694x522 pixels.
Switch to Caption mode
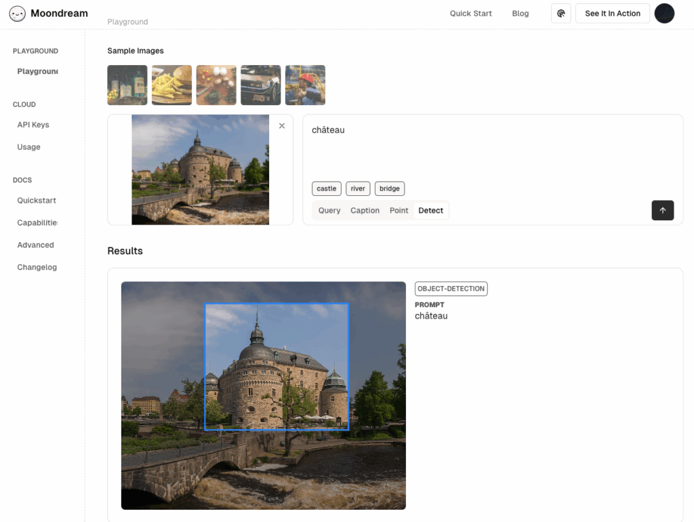coord(365,211)
